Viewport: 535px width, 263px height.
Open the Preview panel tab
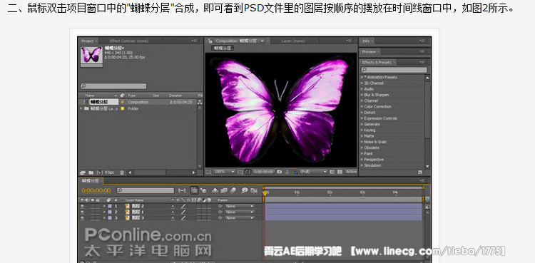tap(369, 52)
